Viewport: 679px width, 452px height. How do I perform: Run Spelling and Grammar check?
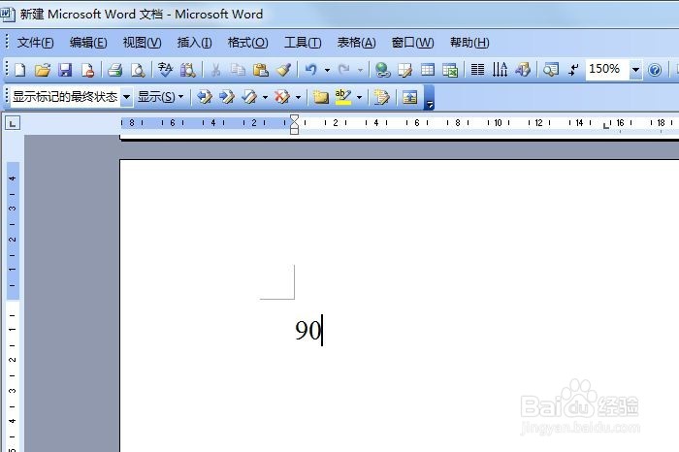(165, 70)
